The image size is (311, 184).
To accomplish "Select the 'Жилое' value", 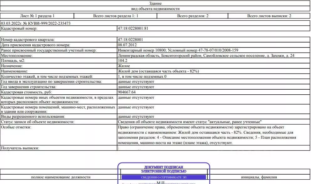I will click(124, 66).
